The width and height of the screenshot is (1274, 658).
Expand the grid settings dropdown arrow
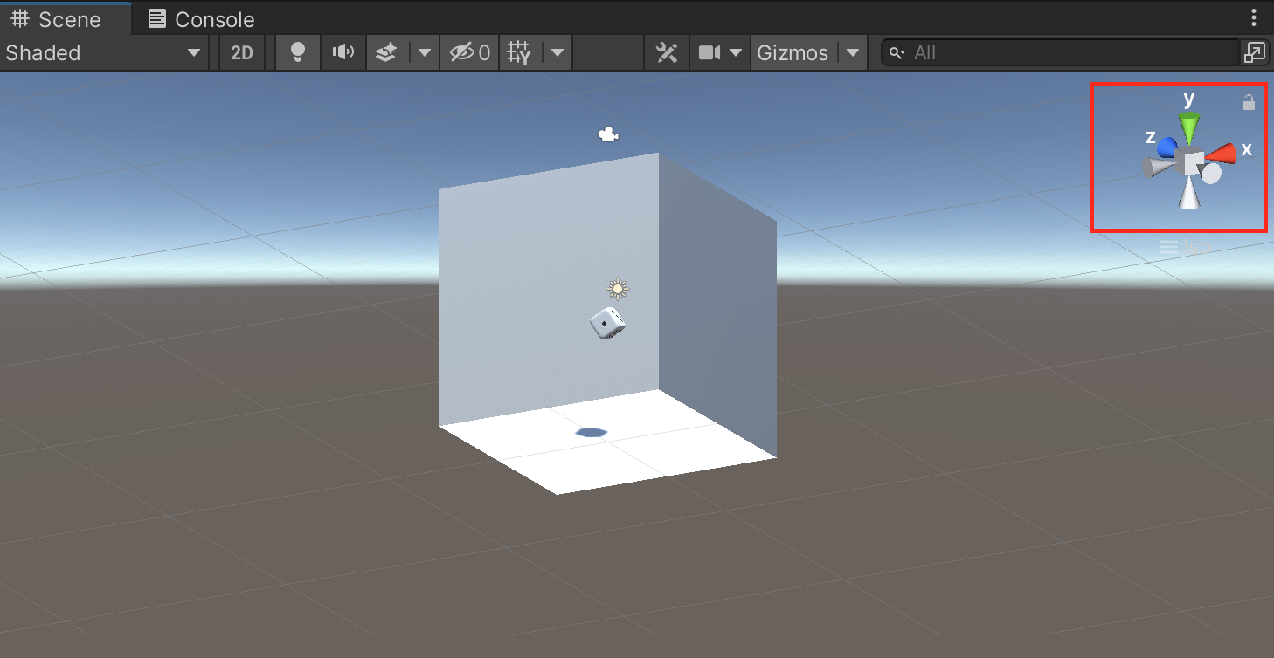point(557,53)
